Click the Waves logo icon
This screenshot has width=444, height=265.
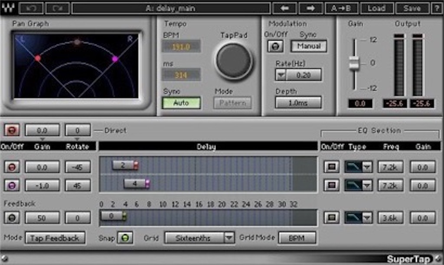pos(8,8)
